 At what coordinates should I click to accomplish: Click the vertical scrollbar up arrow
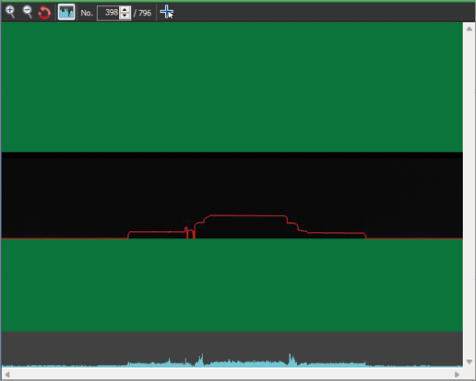click(470, 29)
